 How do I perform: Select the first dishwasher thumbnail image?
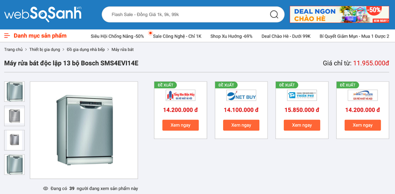pyautogui.click(x=14, y=92)
